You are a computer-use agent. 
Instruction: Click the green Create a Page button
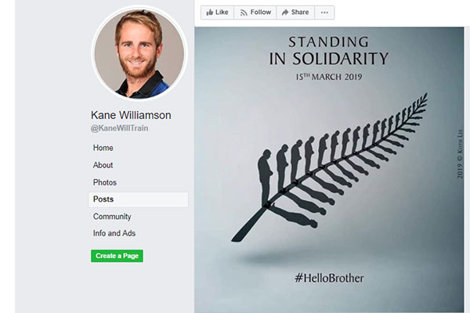coord(117,256)
